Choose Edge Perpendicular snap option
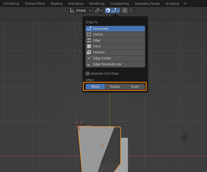 click(115, 64)
